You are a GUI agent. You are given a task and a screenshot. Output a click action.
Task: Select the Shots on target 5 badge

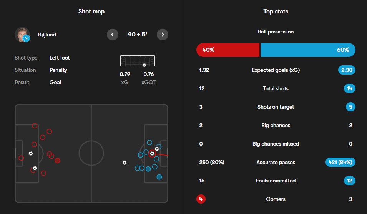coord(350,107)
